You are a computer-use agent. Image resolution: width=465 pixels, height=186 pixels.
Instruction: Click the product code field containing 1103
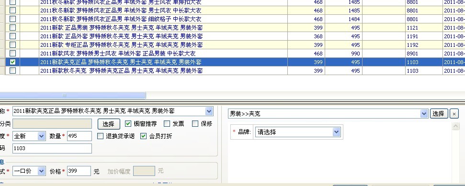pyautogui.click(x=52, y=148)
